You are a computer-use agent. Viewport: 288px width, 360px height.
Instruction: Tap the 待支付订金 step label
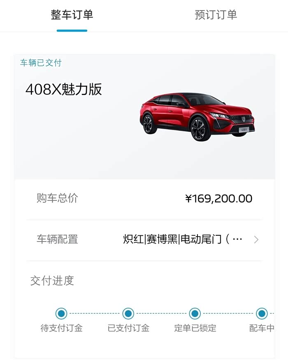click(61, 328)
